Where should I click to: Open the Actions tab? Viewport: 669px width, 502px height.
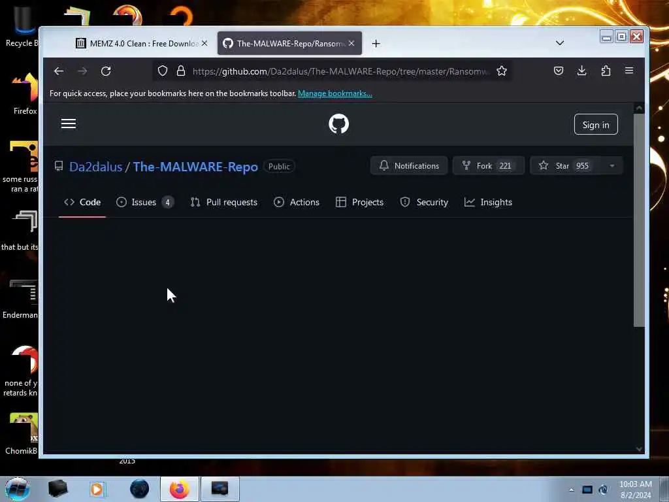(297, 203)
